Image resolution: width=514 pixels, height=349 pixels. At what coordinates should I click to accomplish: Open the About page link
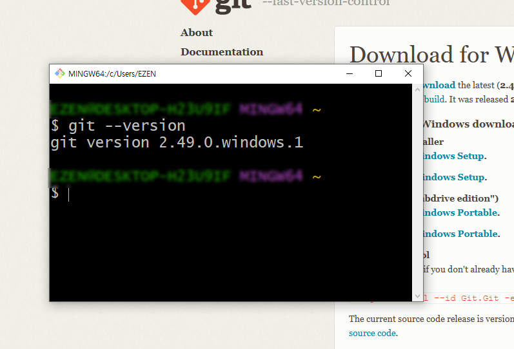tap(196, 33)
